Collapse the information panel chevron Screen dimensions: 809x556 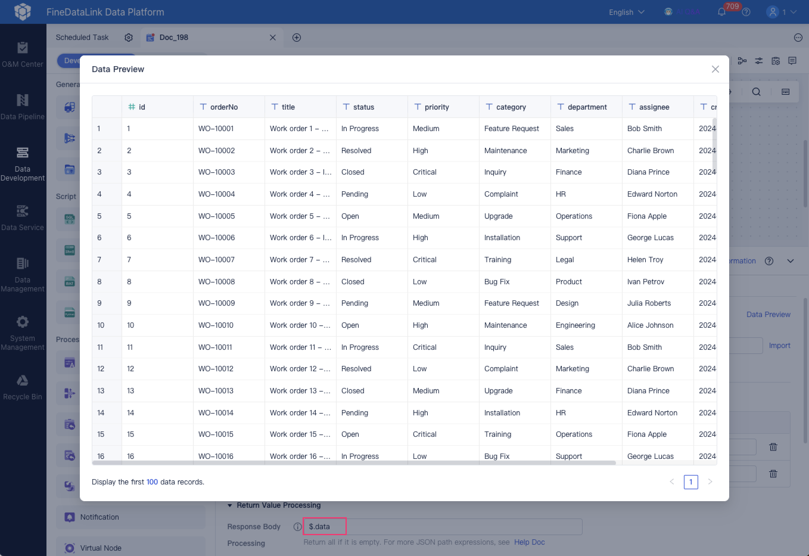(x=790, y=261)
